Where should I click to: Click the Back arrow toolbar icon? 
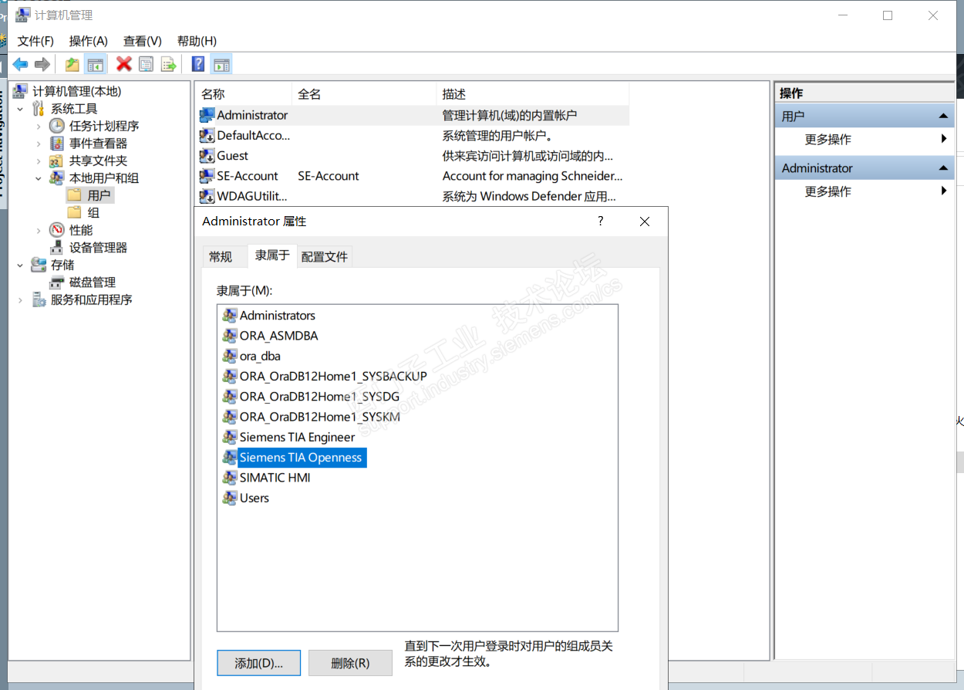point(21,65)
